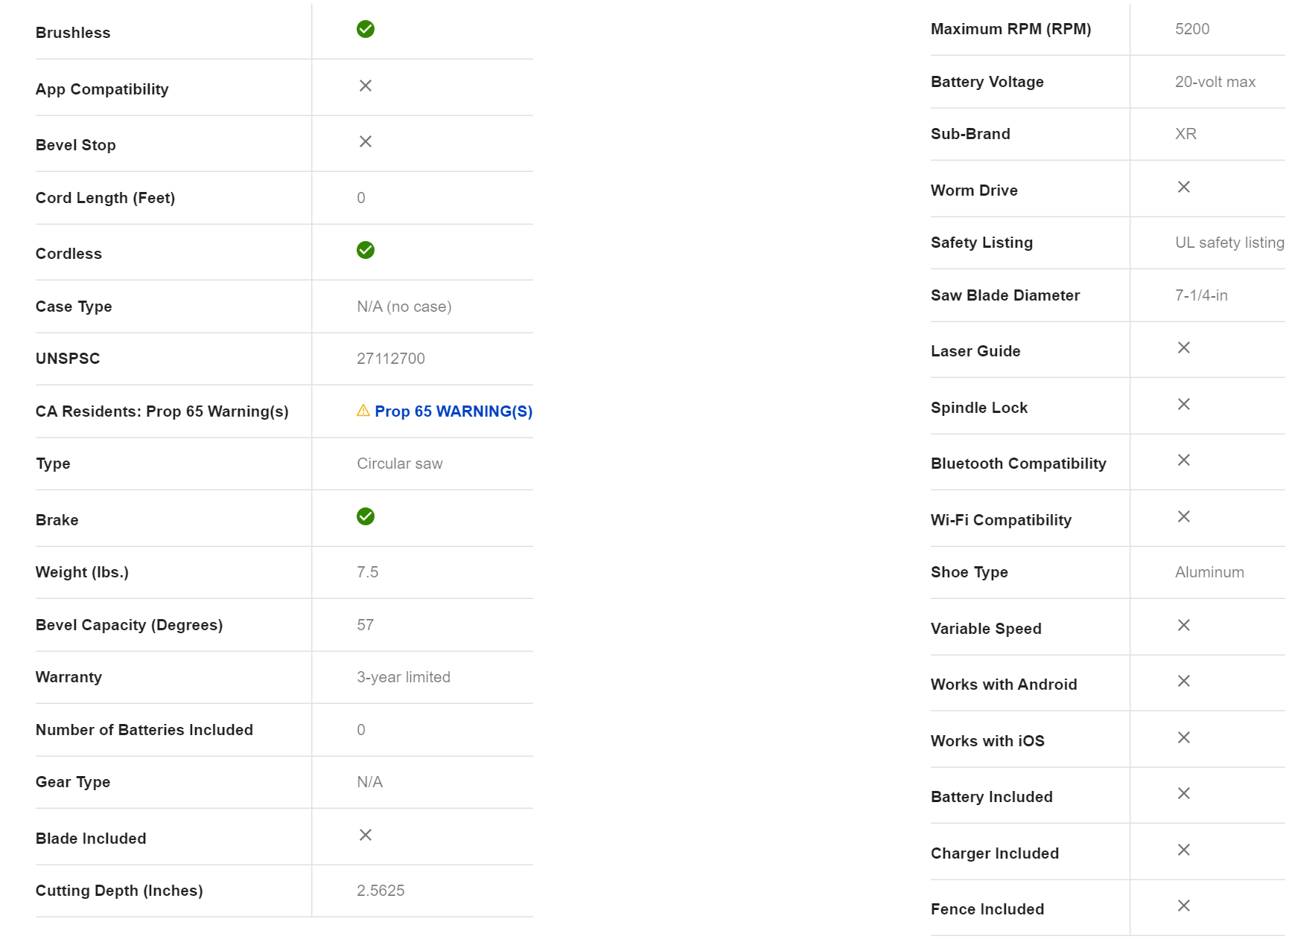Image resolution: width=1312 pixels, height=939 pixels.
Task: Click the X icon in Blade Included row
Action: point(365,835)
